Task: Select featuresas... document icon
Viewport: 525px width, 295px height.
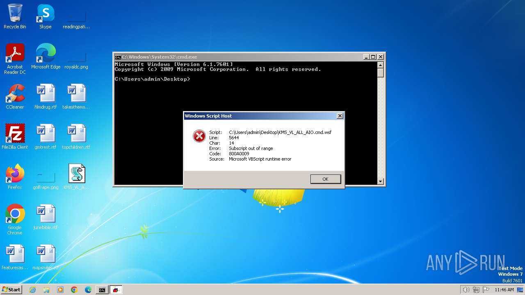Action: (15, 257)
